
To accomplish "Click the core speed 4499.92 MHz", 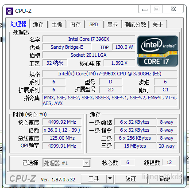I will (x=62, y=122).
